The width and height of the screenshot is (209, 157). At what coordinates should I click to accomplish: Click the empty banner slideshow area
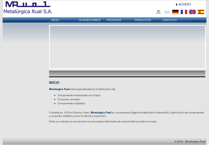point(127,47)
